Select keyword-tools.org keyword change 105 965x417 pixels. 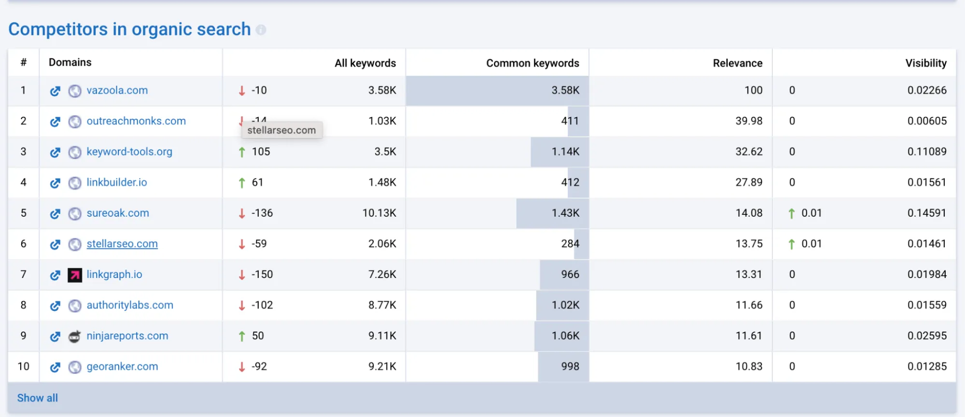[x=261, y=152]
